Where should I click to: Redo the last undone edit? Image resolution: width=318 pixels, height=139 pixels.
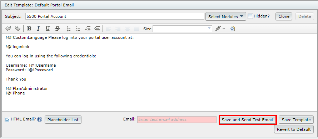click(18, 29)
